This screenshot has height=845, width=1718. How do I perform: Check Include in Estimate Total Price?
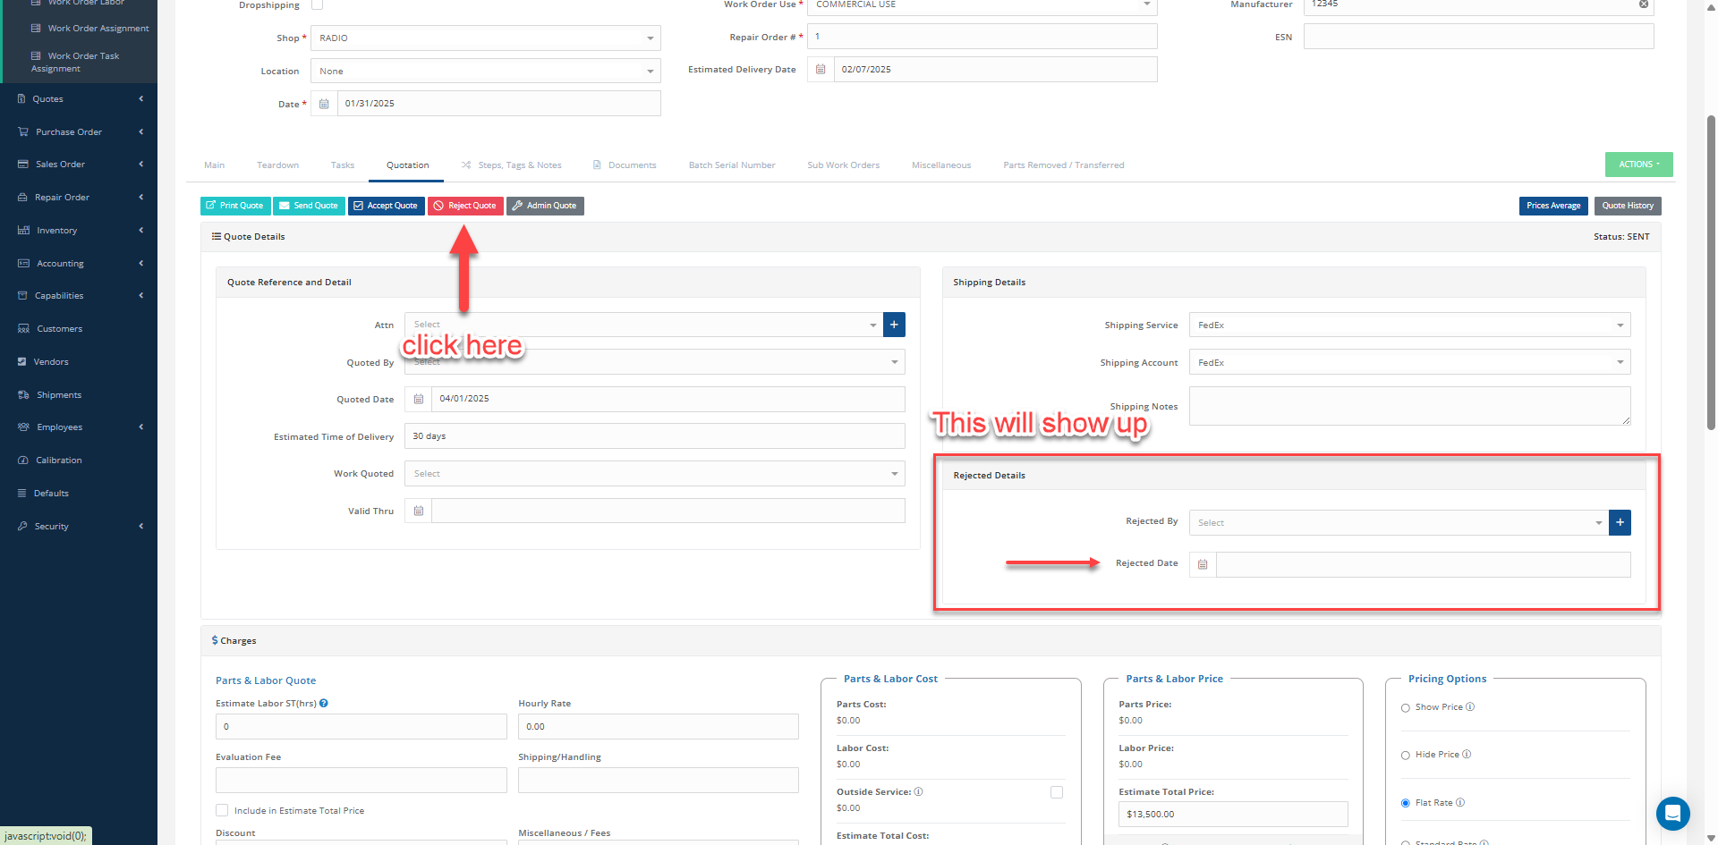[x=222, y=810]
